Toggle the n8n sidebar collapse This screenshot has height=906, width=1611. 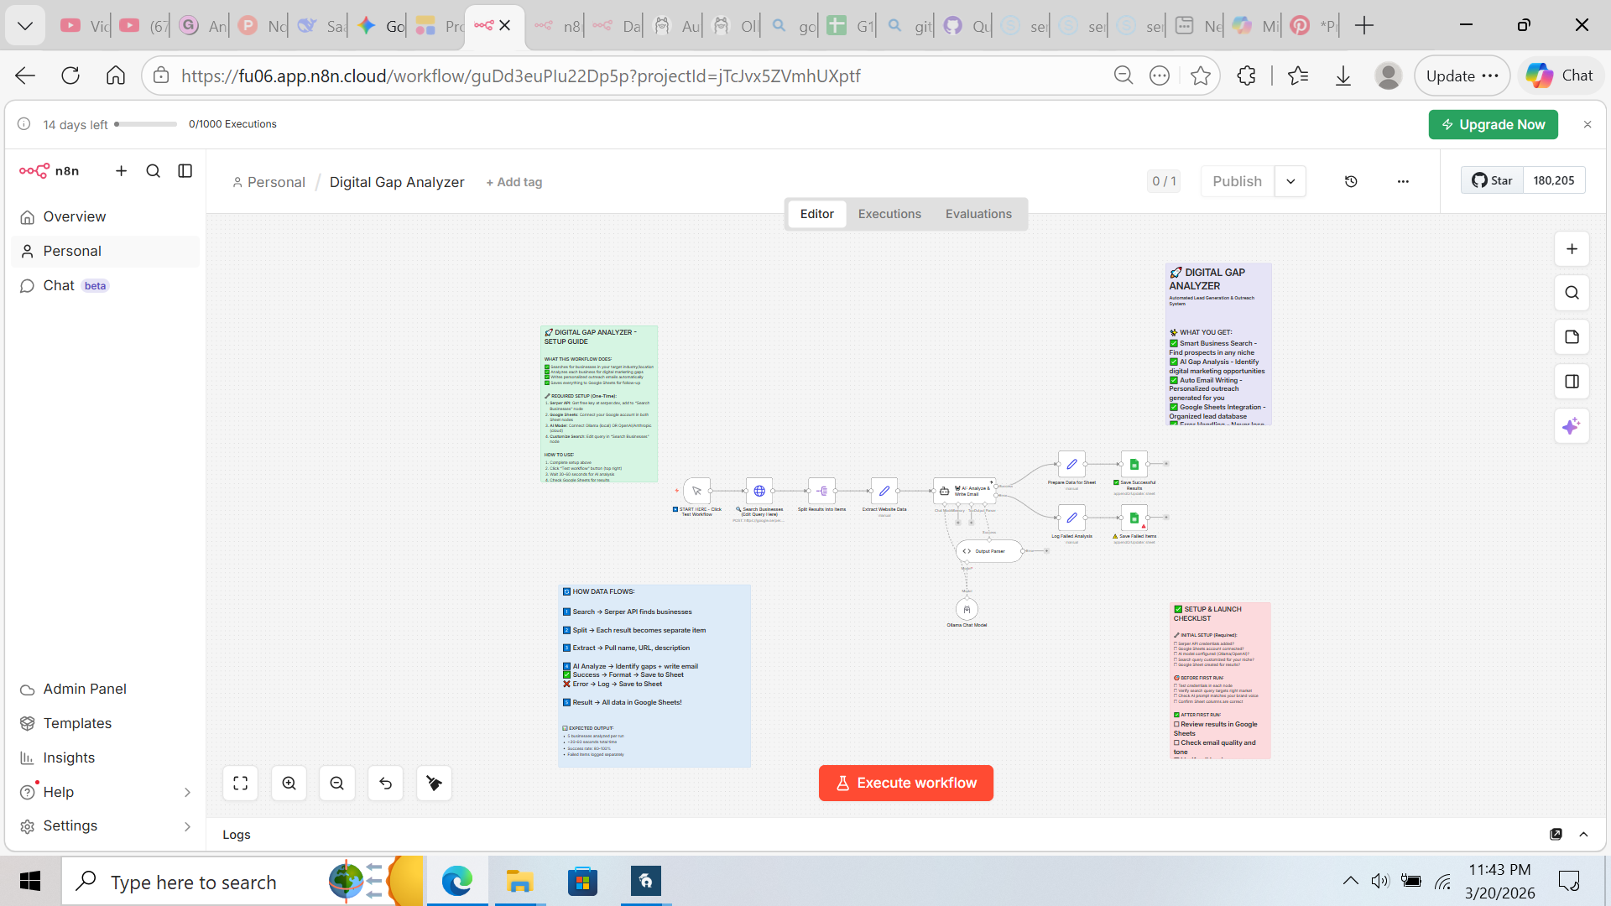pos(185,171)
